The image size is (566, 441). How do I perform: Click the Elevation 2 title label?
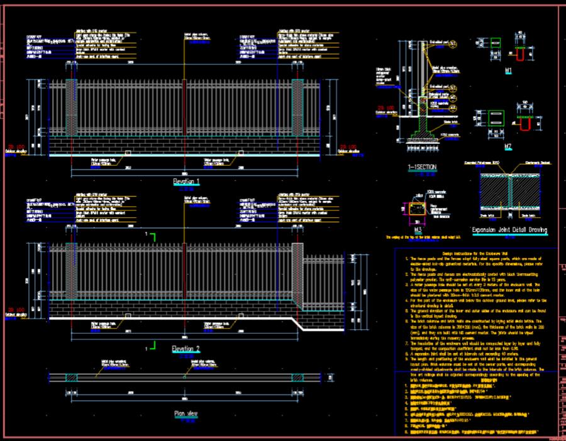(x=185, y=349)
